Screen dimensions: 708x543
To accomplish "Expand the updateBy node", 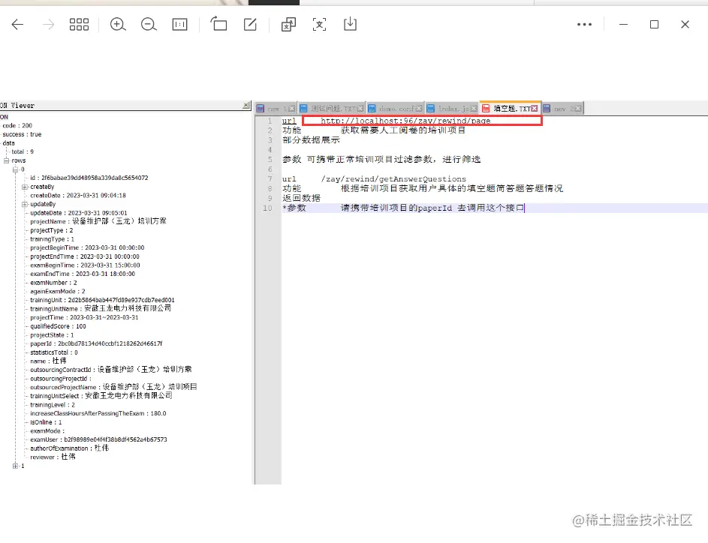I will (24, 204).
